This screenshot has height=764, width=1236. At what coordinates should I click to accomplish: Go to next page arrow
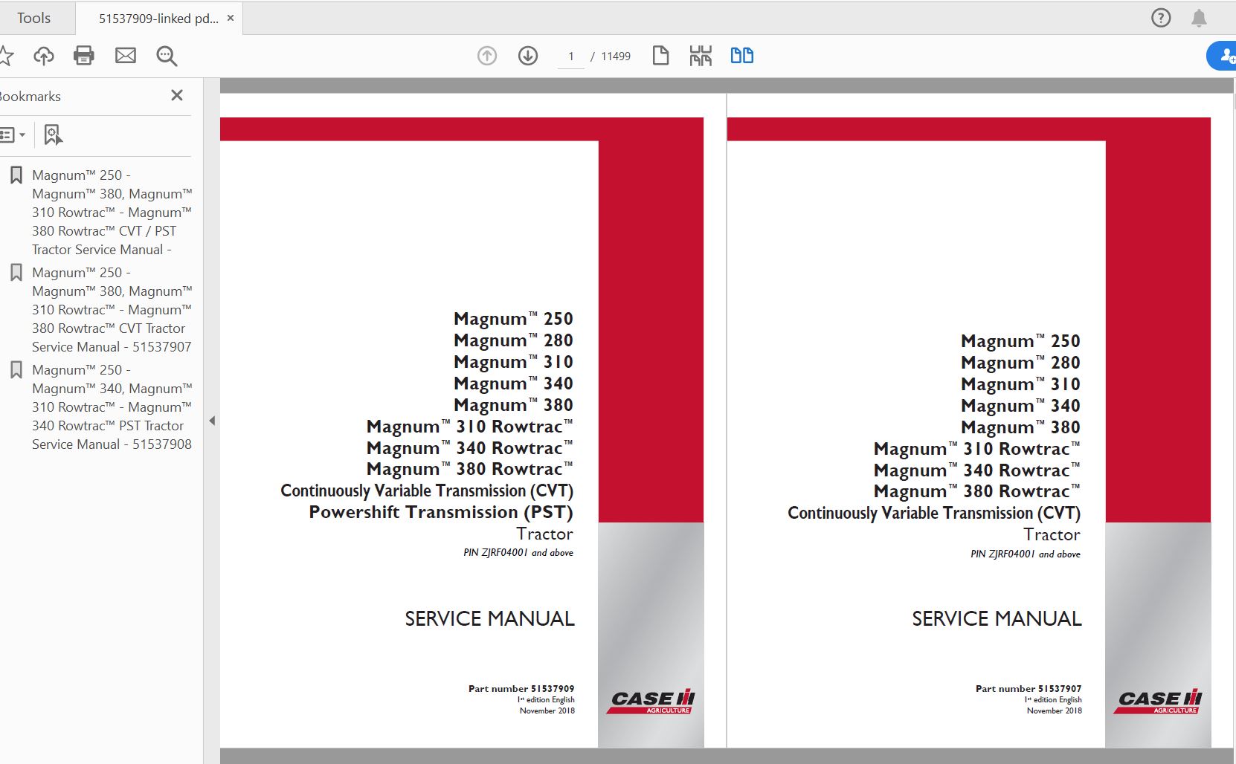tap(528, 56)
